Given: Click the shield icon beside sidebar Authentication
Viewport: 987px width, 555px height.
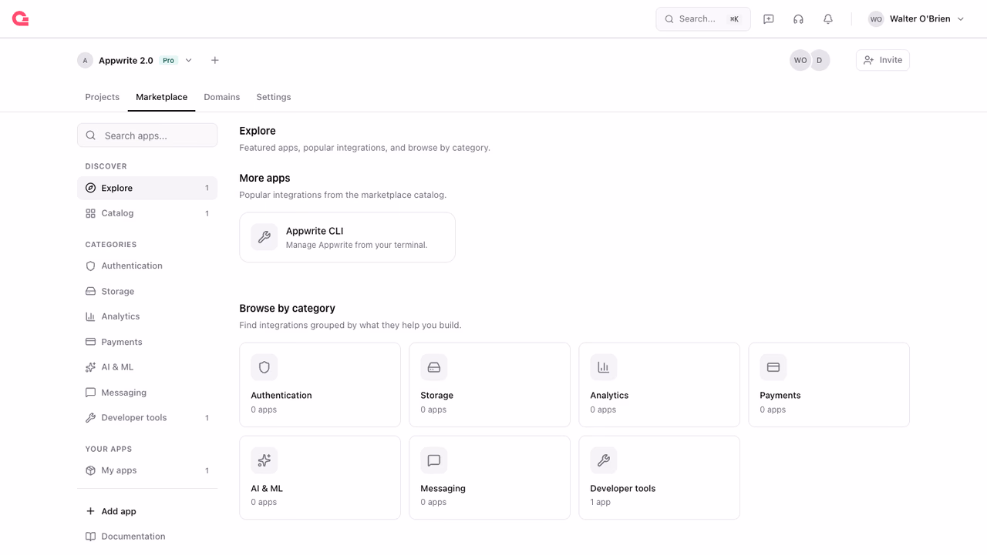Looking at the screenshot, I should 90,266.
